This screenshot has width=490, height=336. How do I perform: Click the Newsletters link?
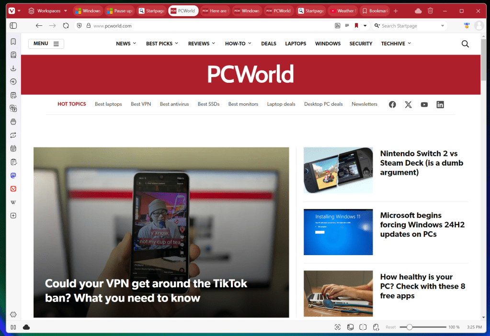[365, 104]
